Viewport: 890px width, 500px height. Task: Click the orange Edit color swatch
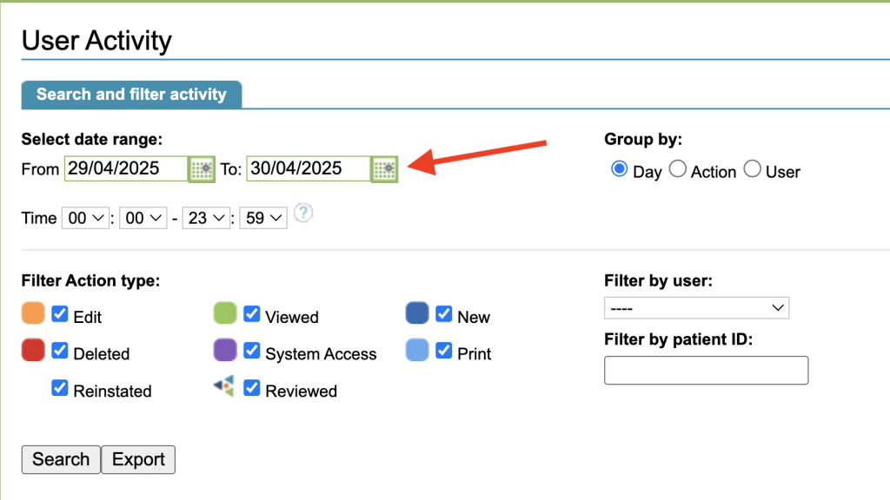coord(33,313)
